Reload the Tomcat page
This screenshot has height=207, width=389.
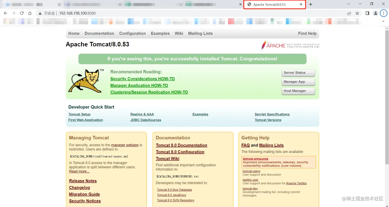pyautogui.click(x=22, y=13)
